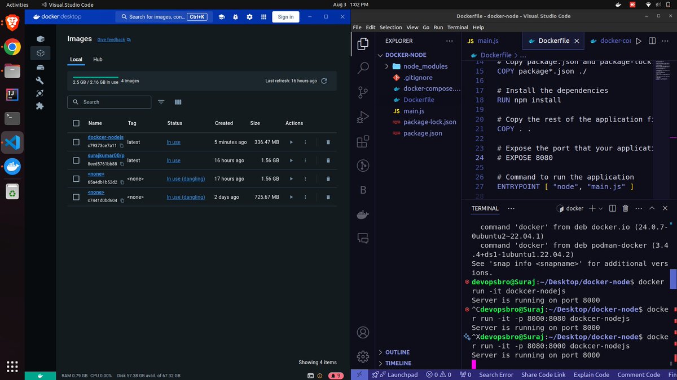677x380 pixels.
Task: Open the main.js editor tab
Action: click(488, 41)
